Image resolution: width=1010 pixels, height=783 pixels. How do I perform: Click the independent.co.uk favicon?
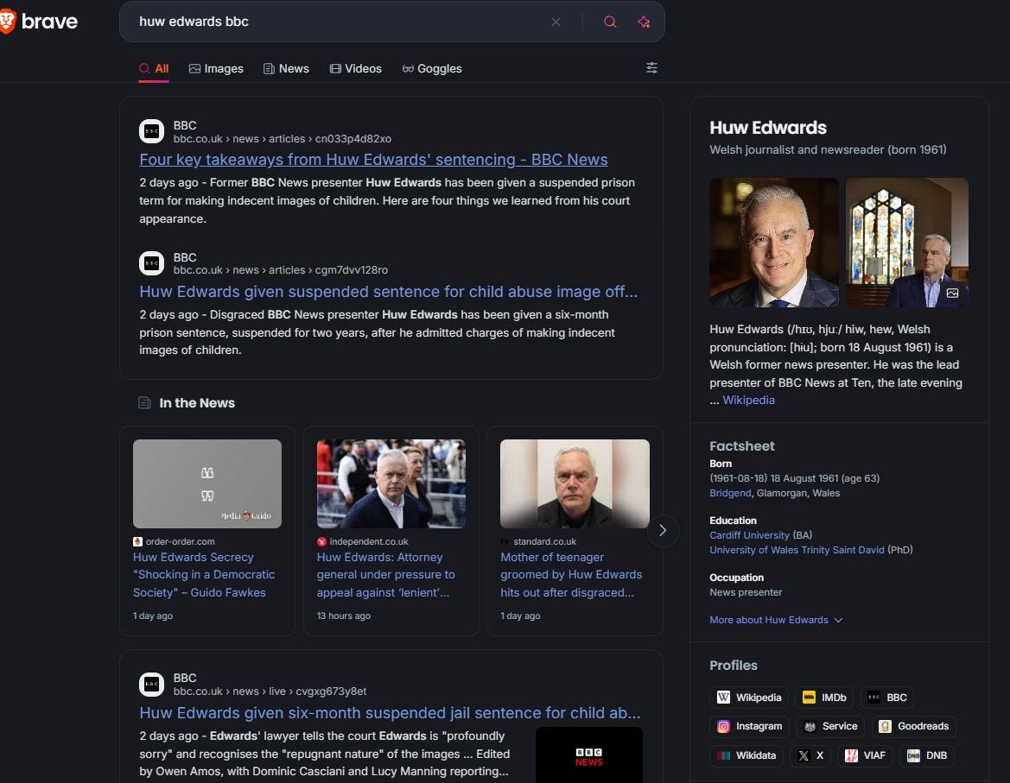tap(321, 542)
